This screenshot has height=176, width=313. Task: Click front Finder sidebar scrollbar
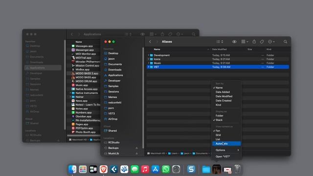(143, 98)
